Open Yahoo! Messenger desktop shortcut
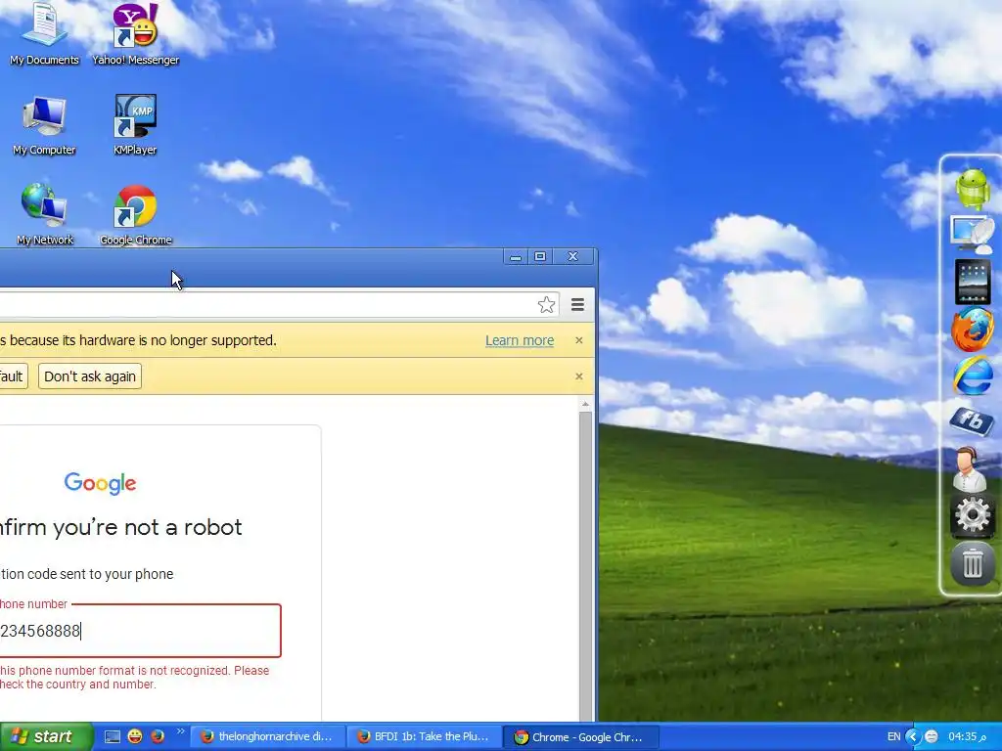Screen dimensions: 1002x751 (135, 34)
